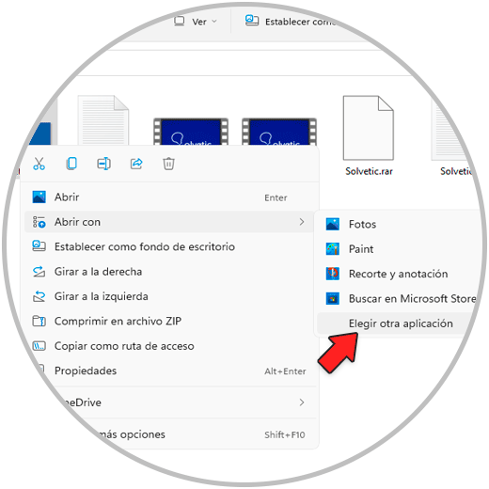Click the Share icon in context menu
This screenshot has width=489, height=489.
coord(136,164)
